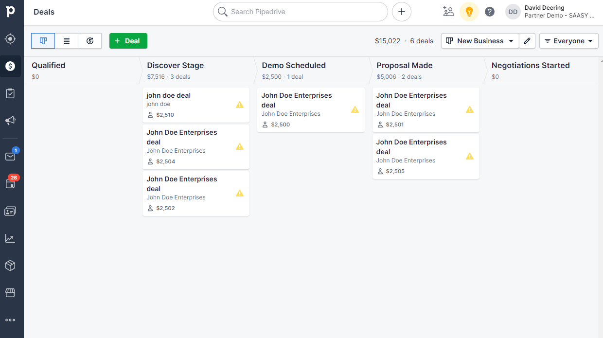Open Products box icon in sidebar
Image resolution: width=603 pixels, height=338 pixels.
[10, 266]
